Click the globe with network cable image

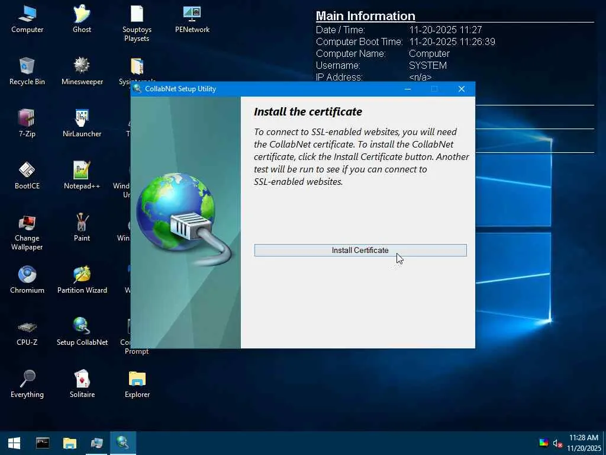click(x=185, y=219)
